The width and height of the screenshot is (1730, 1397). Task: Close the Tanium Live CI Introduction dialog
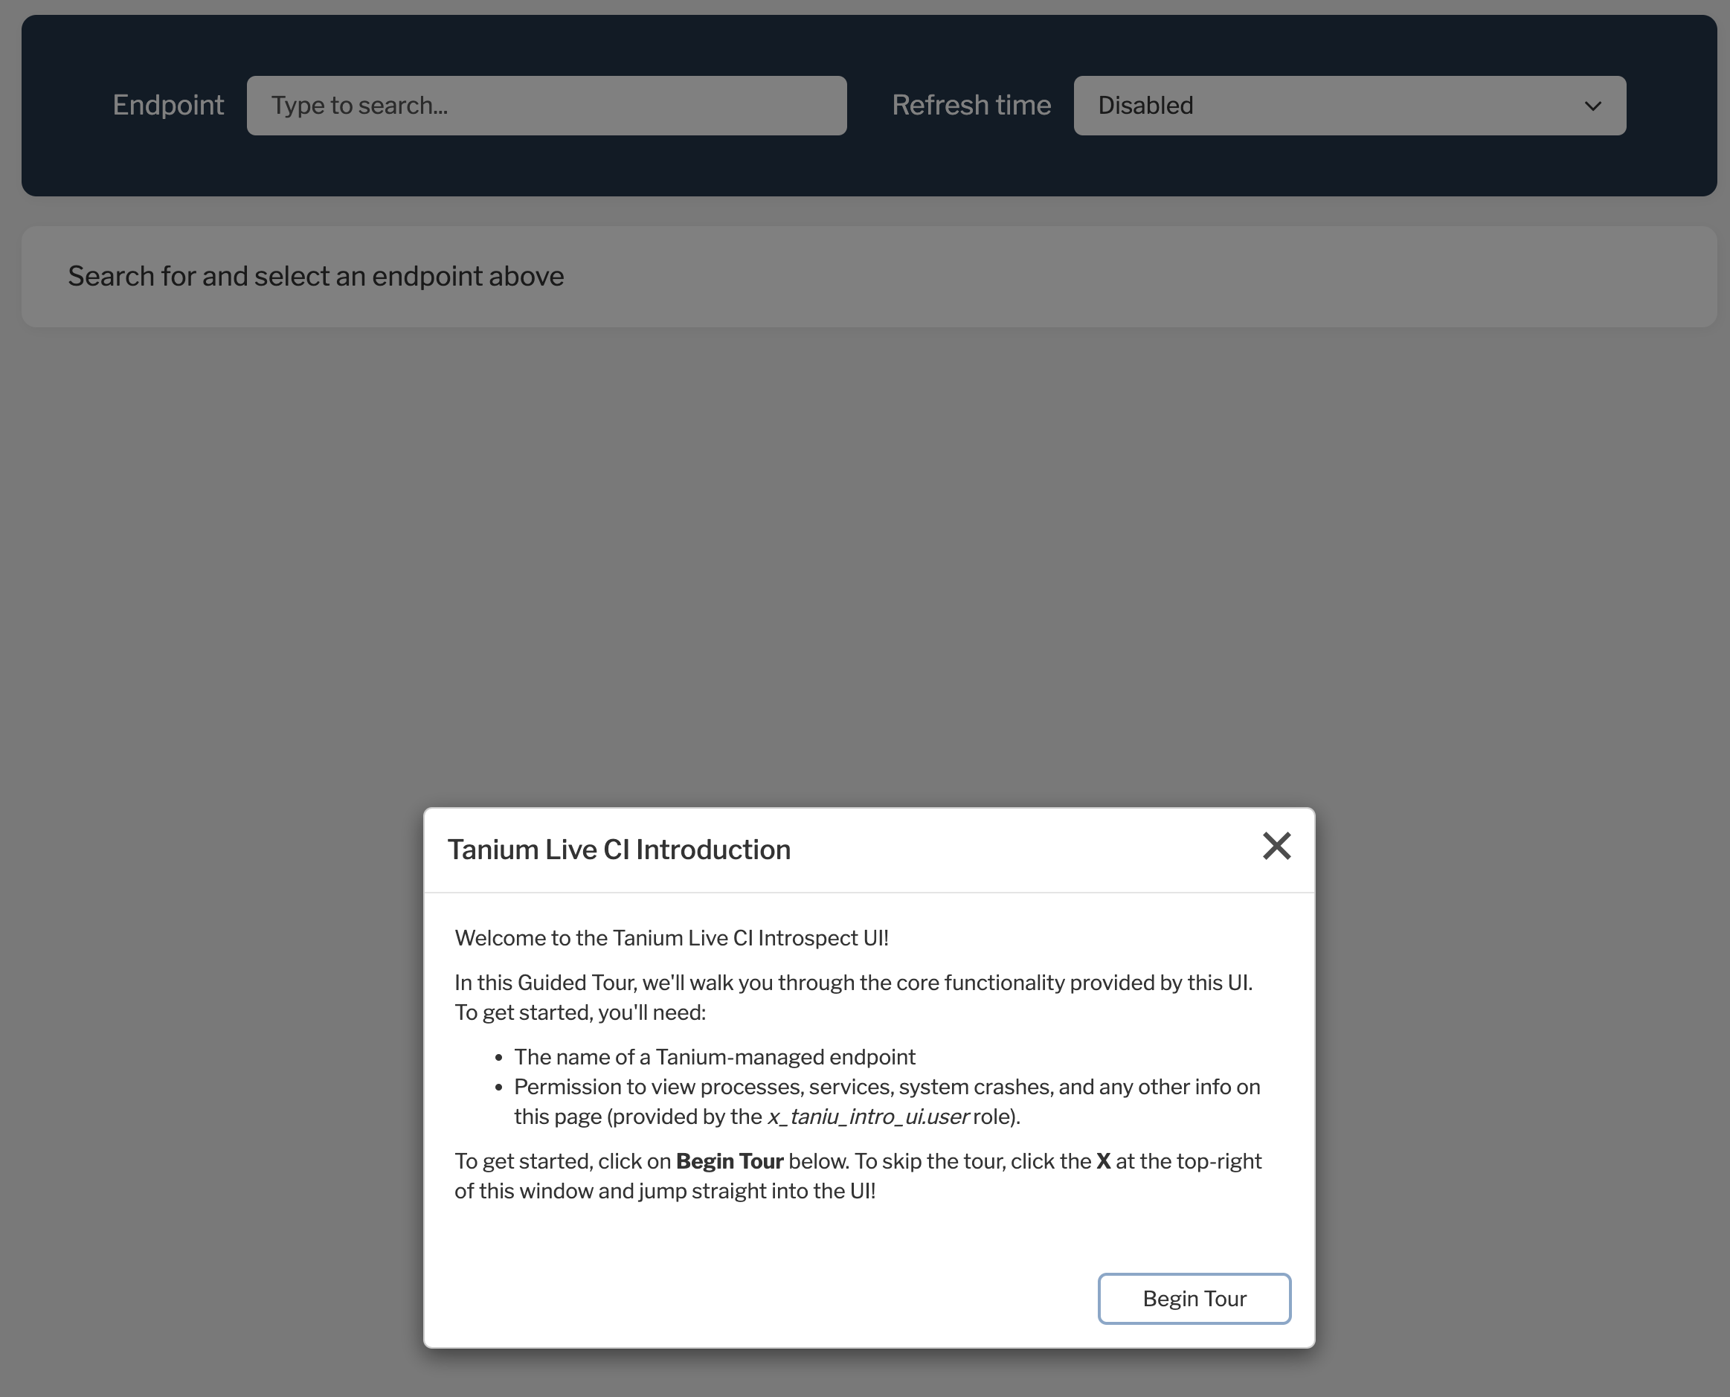(1276, 846)
